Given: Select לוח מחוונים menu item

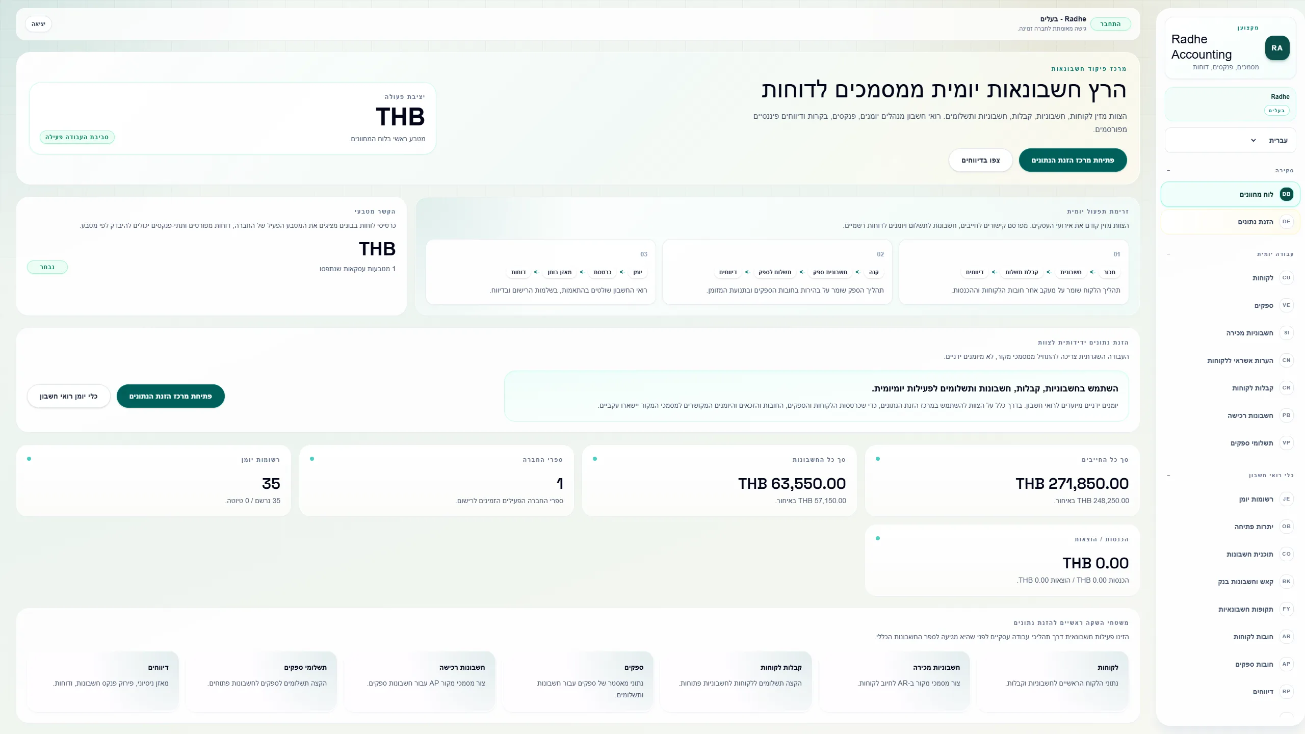Looking at the screenshot, I should click(x=1230, y=194).
